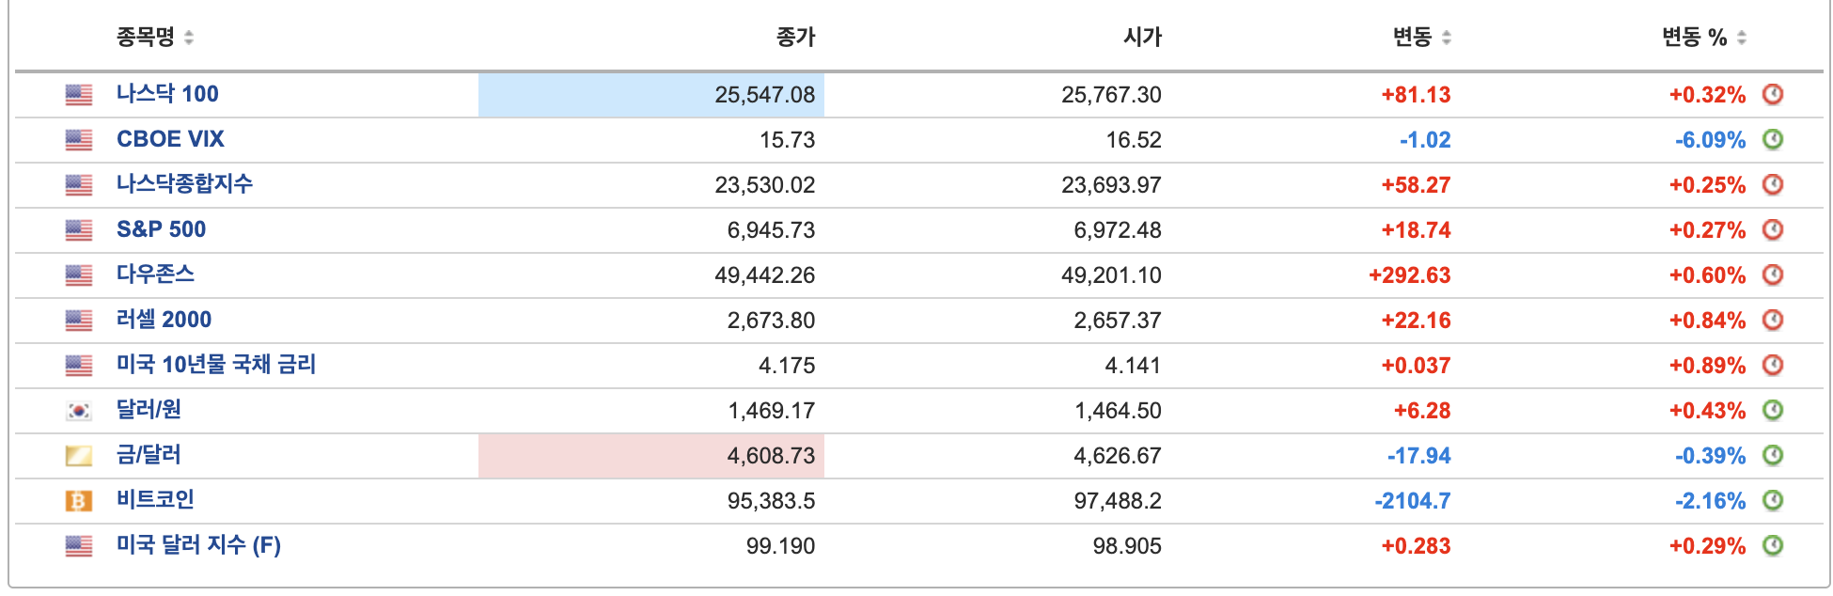The height and width of the screenshot is (596, 1833).
Task: Click the VIX percent change -6.09%
Action: (1710, 140)
